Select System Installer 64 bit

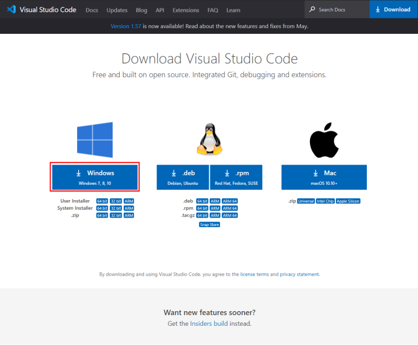tap(102, 208)
